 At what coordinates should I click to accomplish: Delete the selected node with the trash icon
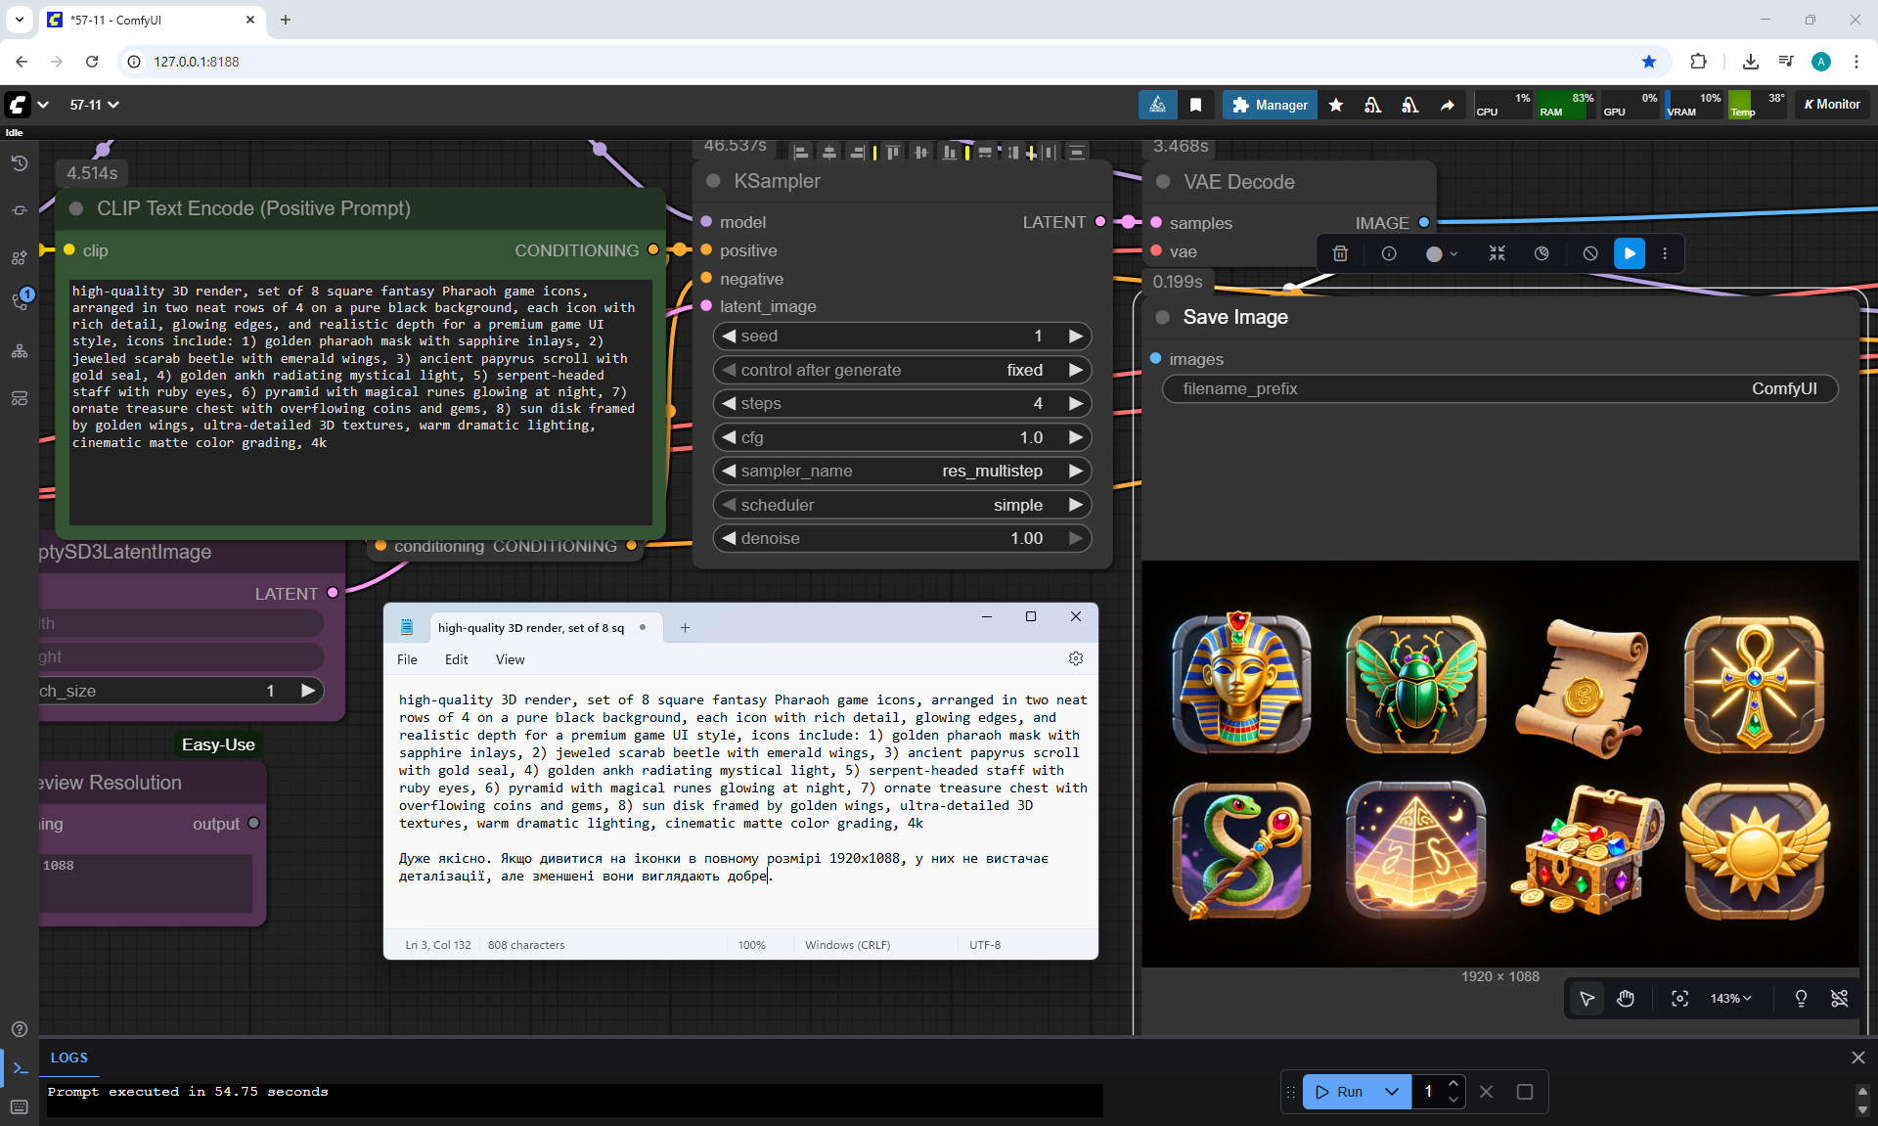click(x=1340, y=253)
